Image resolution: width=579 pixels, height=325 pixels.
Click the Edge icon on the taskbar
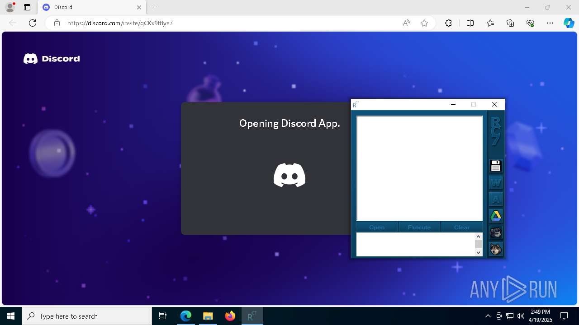[186, 316]
